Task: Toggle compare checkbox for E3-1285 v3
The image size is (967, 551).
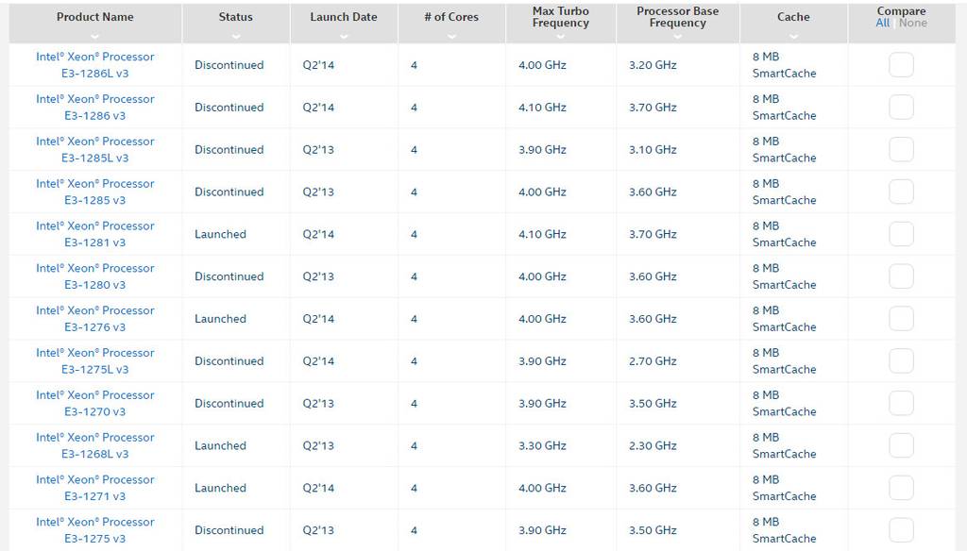Action: pos(901,192)
